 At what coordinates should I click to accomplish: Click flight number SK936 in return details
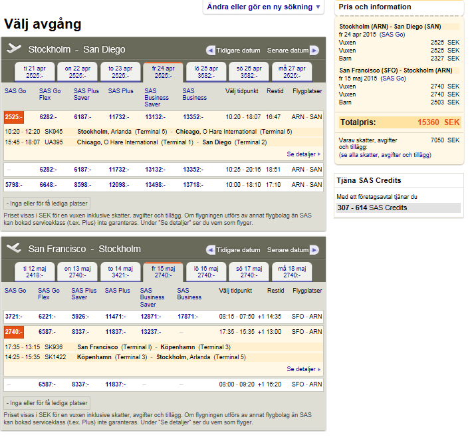(x=53, y=347)
